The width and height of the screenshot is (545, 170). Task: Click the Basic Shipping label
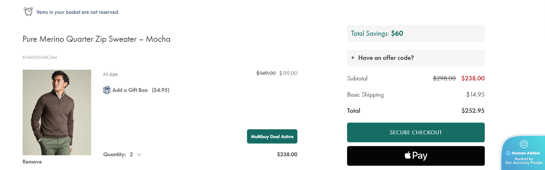tap(365, 95)
